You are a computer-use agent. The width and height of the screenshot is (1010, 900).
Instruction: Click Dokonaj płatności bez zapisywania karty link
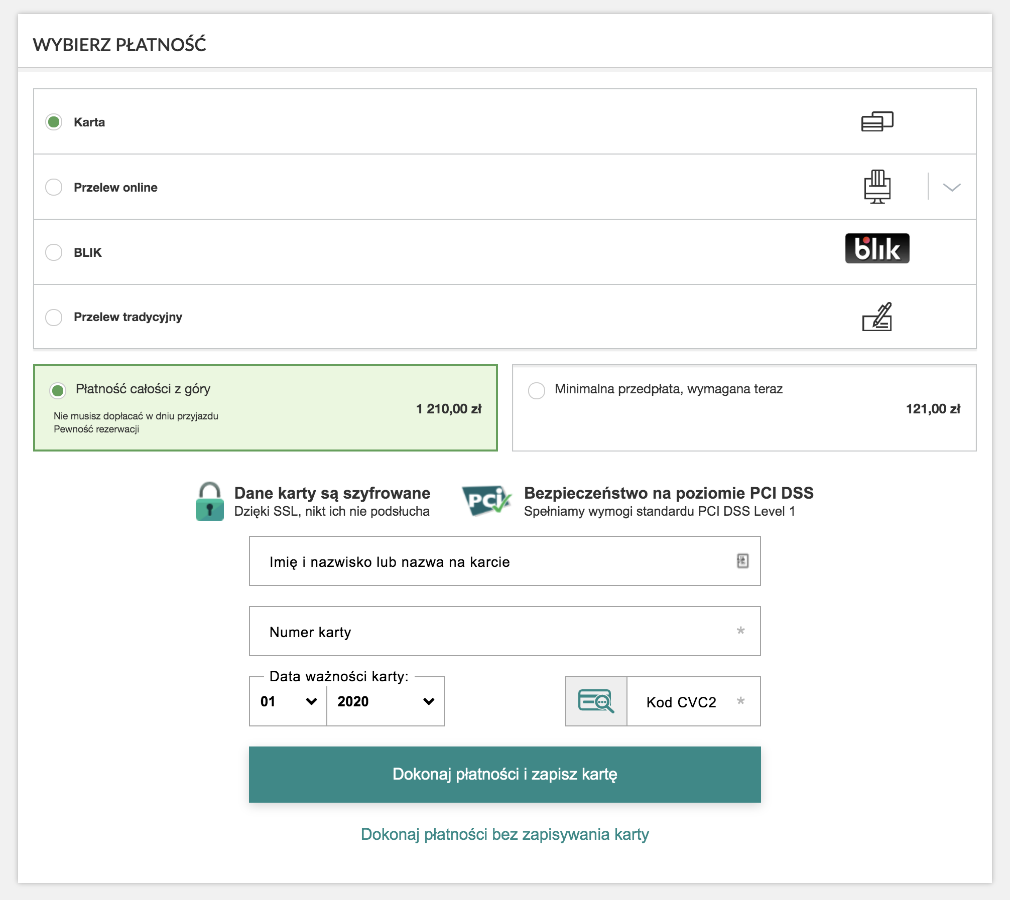(504, 834)
